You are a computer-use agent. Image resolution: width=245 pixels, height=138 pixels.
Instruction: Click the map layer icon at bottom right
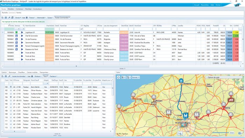tap(240, 133)
